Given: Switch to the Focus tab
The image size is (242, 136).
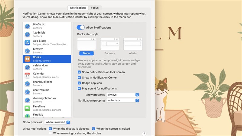Looking at the screenshot, I should [x=95, y=8].
